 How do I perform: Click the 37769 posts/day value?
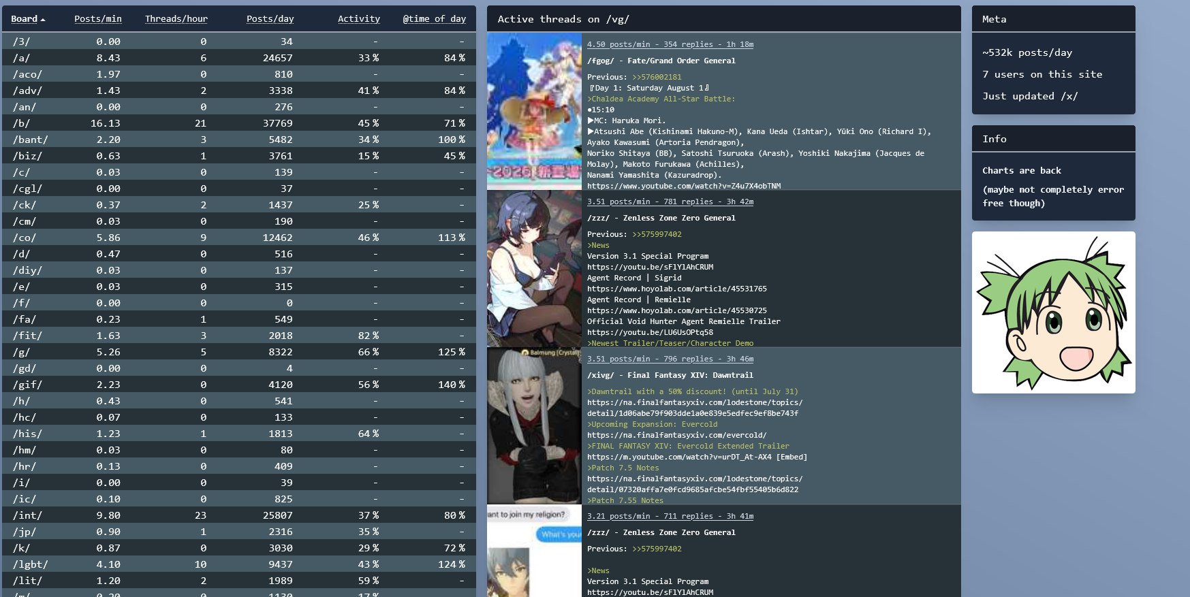pos(278,123)
